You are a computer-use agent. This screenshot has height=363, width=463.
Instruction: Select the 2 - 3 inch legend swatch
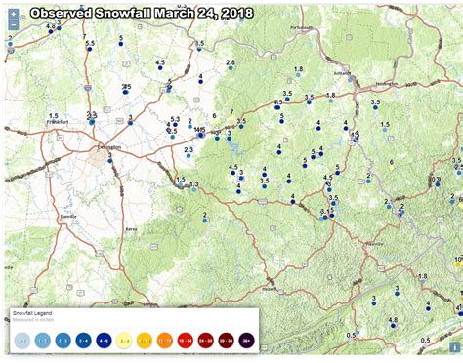click(63, 341)
